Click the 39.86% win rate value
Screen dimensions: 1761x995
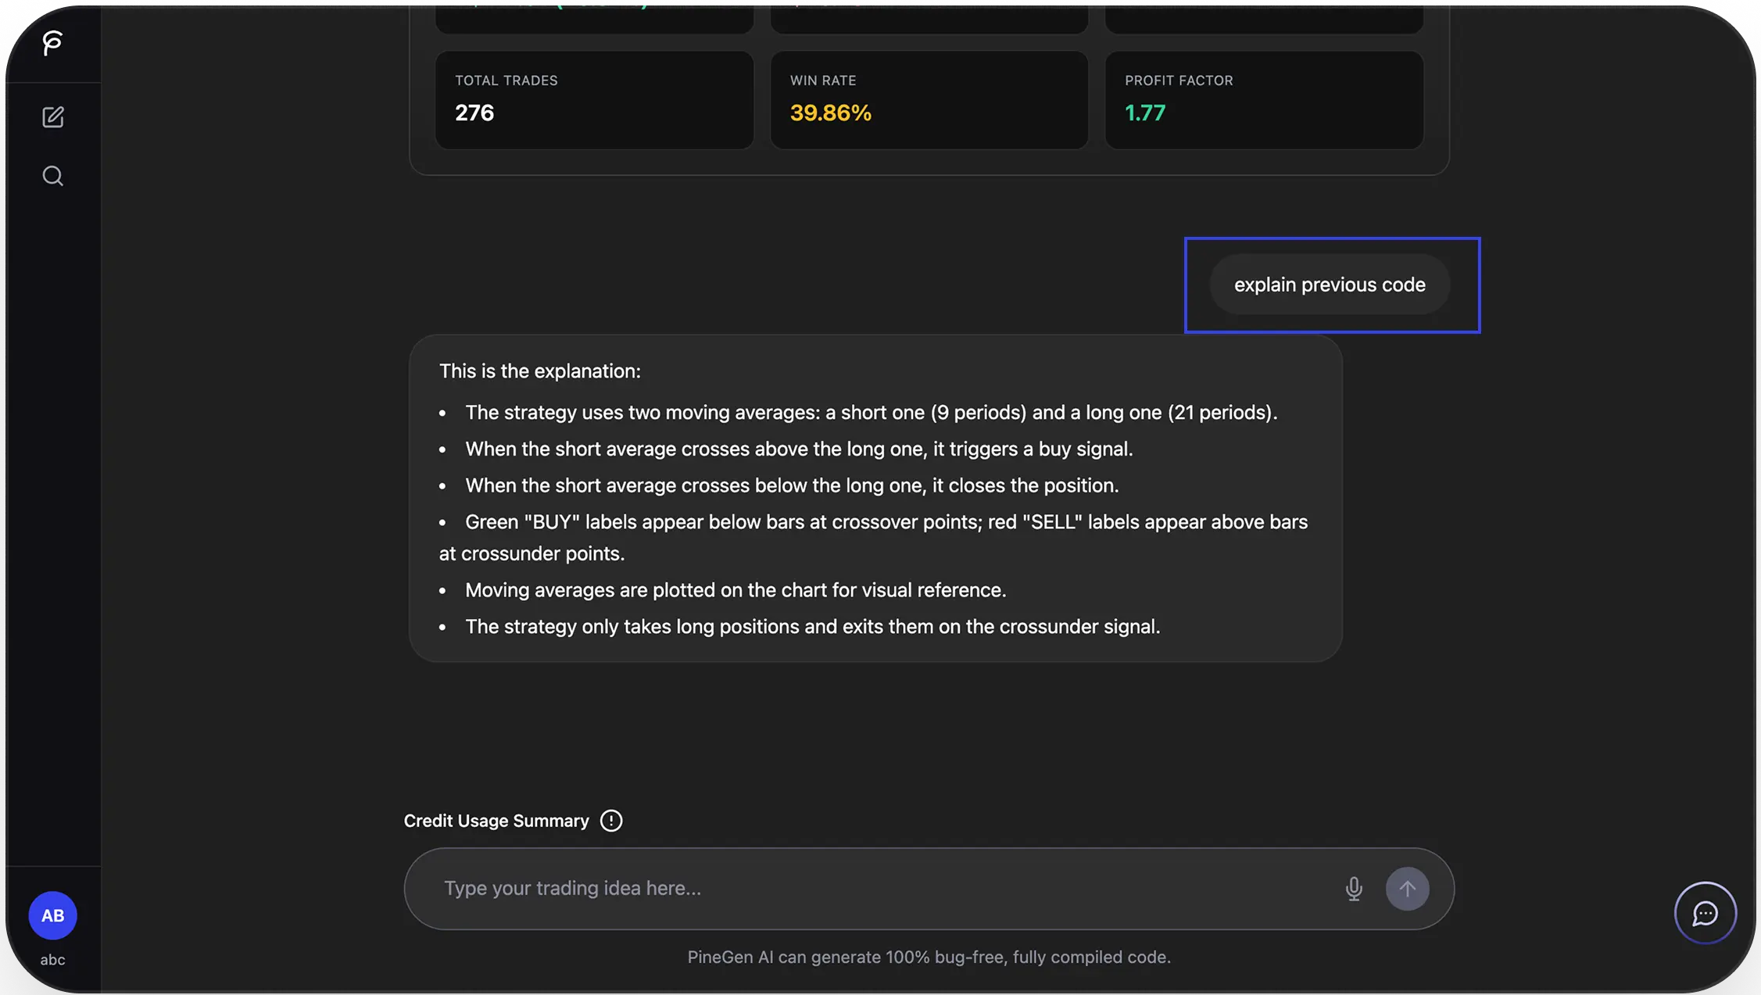[830, 113]
